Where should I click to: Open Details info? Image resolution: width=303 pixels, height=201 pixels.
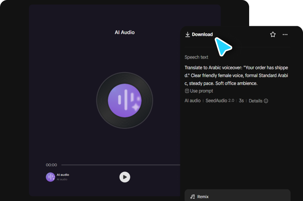[x=258, y=101]
